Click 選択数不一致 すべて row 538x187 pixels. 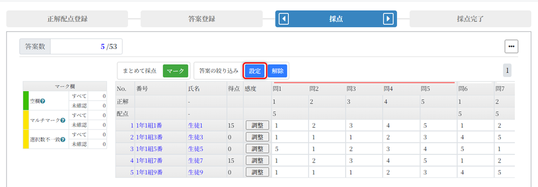(x=88, y=134)
